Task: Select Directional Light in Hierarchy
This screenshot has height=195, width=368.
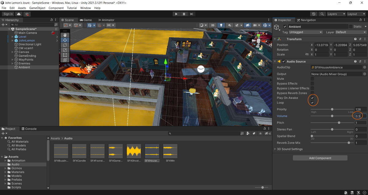Action: 30,44
